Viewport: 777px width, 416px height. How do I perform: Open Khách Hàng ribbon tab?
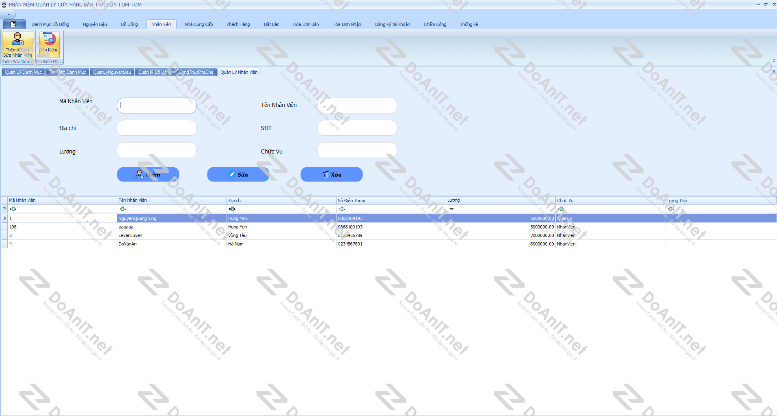[238, 24]
